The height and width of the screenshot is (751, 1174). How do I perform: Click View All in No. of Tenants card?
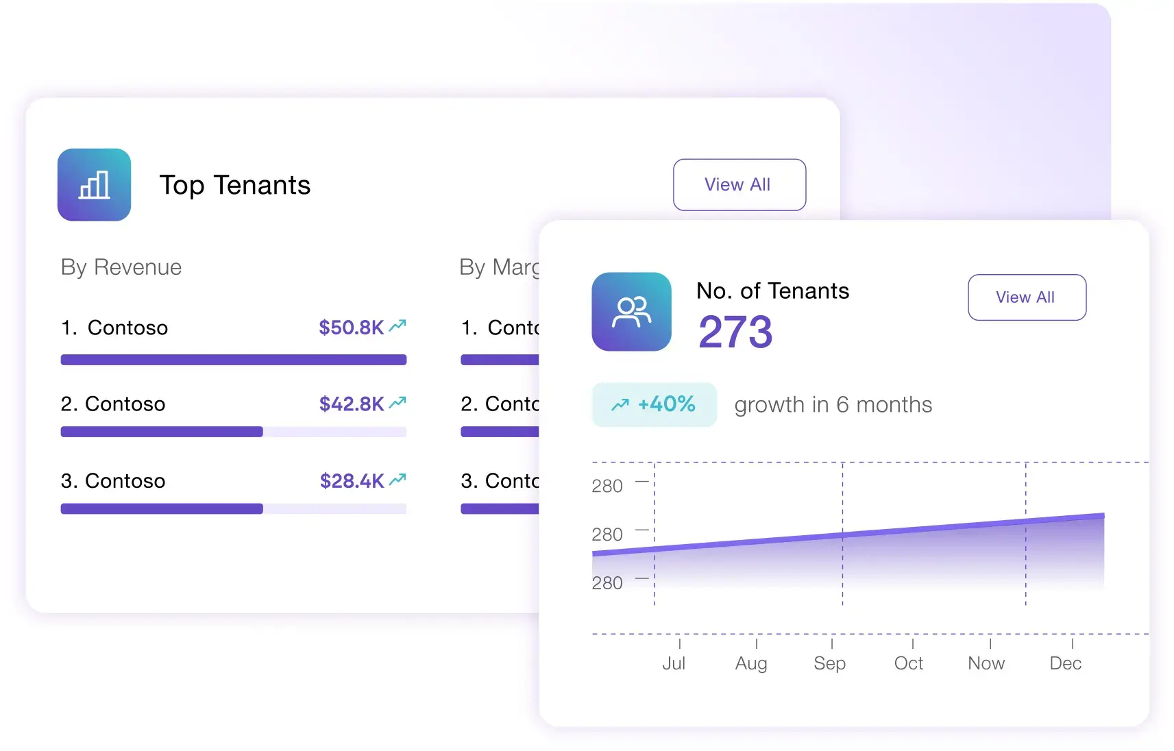[1027, 297]
